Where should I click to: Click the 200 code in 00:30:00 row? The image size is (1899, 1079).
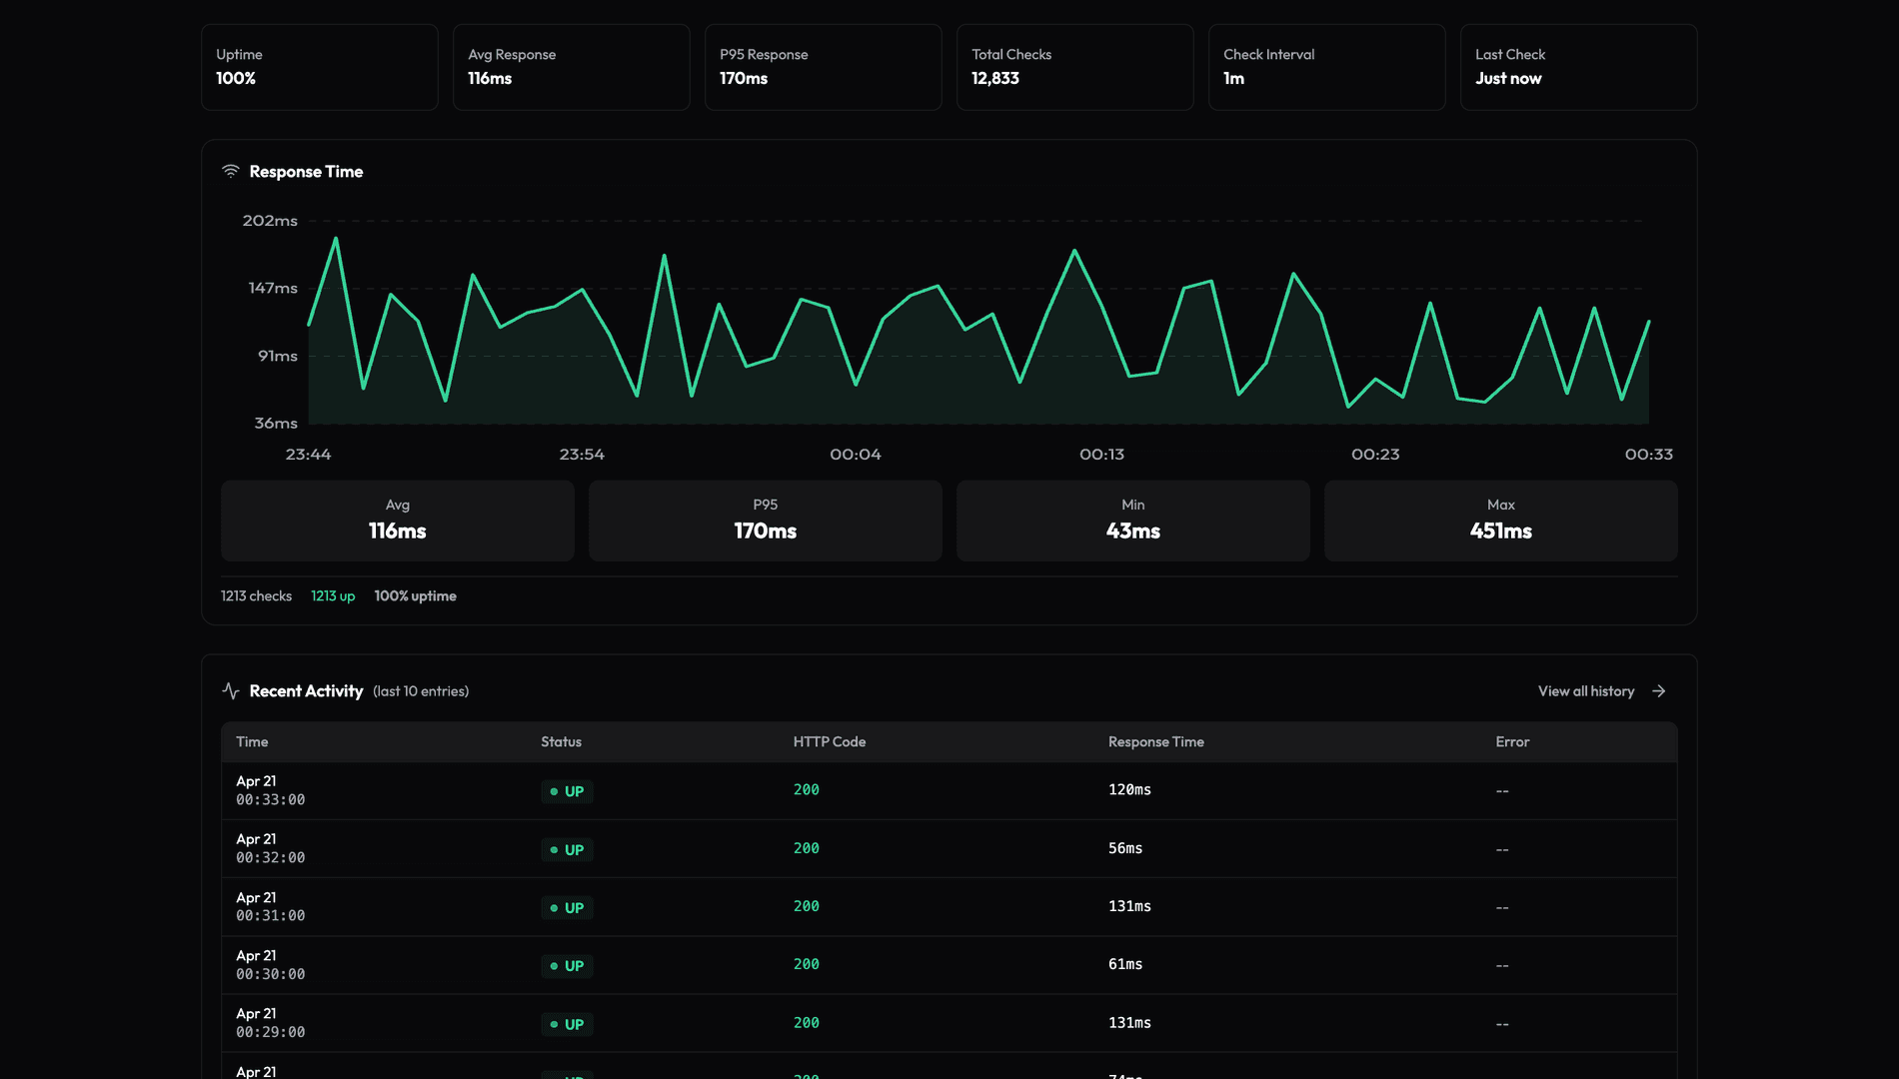807,964
